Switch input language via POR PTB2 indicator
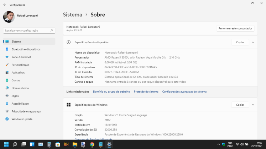This screenshot has height=149, width=266. point(230,144)
